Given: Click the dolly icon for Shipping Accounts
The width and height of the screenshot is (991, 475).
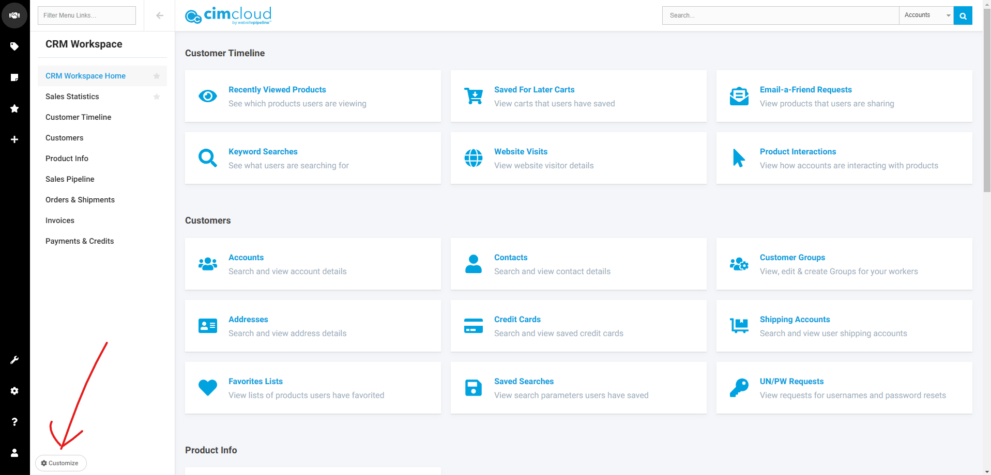Looking at the screenshot, I should point(739,326).
